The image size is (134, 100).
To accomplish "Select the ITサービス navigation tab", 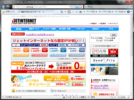I will click(80, 29).
